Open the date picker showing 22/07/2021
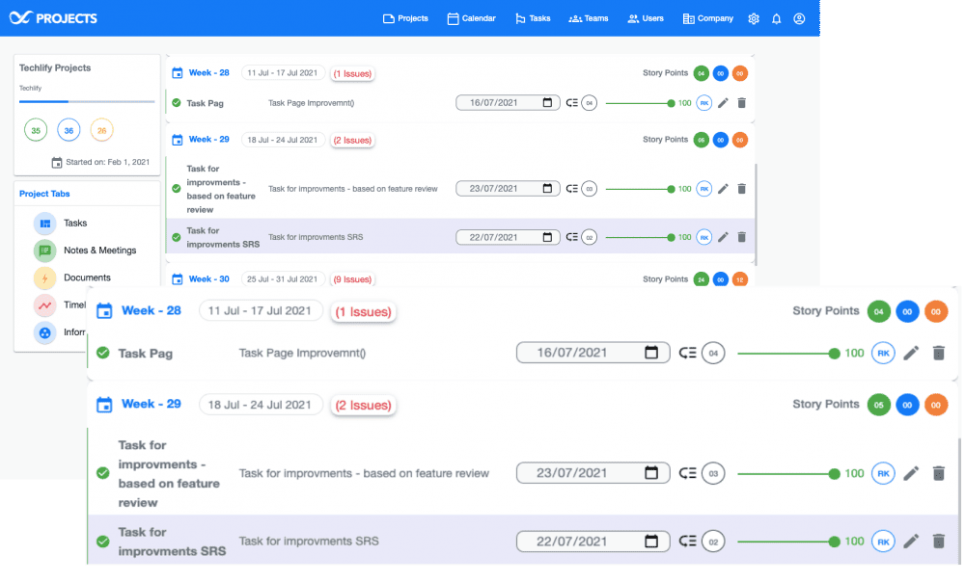This screenshot has width=965, height=582. point(593,541)
